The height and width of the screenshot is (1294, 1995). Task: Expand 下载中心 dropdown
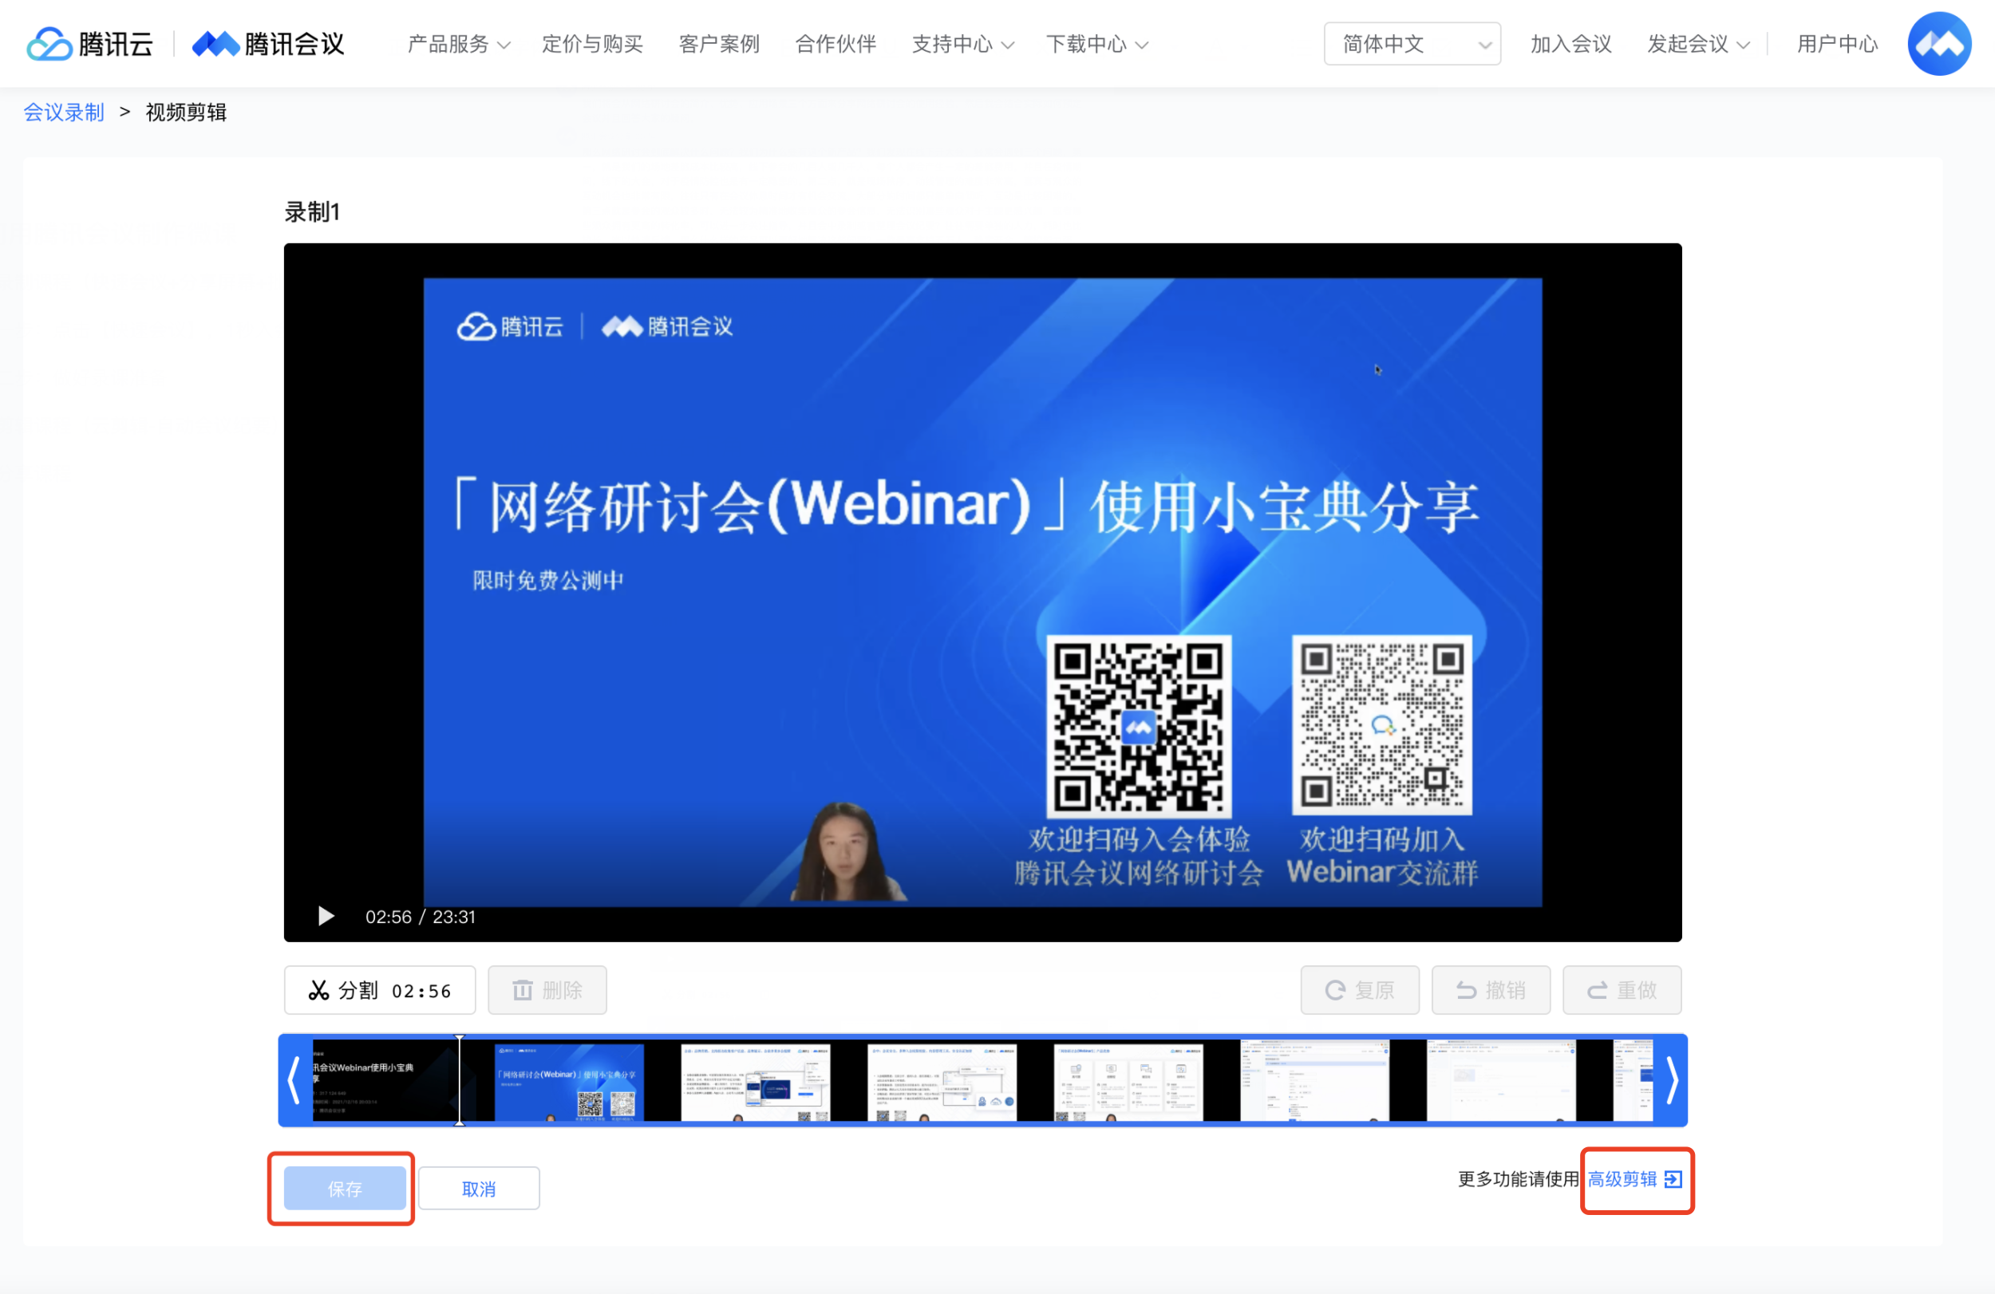[1096, 44]
